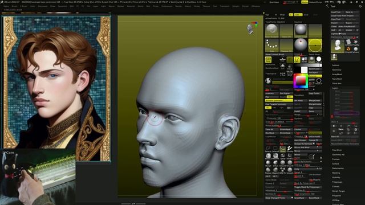The image size is (365, 205).
Task: Toggle the >X< symmetry axis
Action: 268,108
